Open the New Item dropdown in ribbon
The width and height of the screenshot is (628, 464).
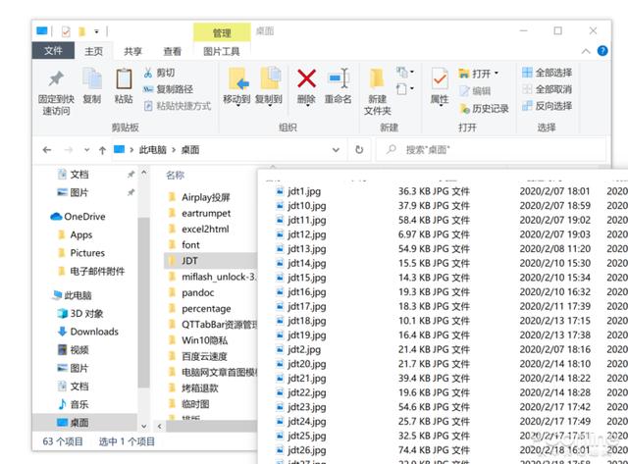tap(405, 72)
